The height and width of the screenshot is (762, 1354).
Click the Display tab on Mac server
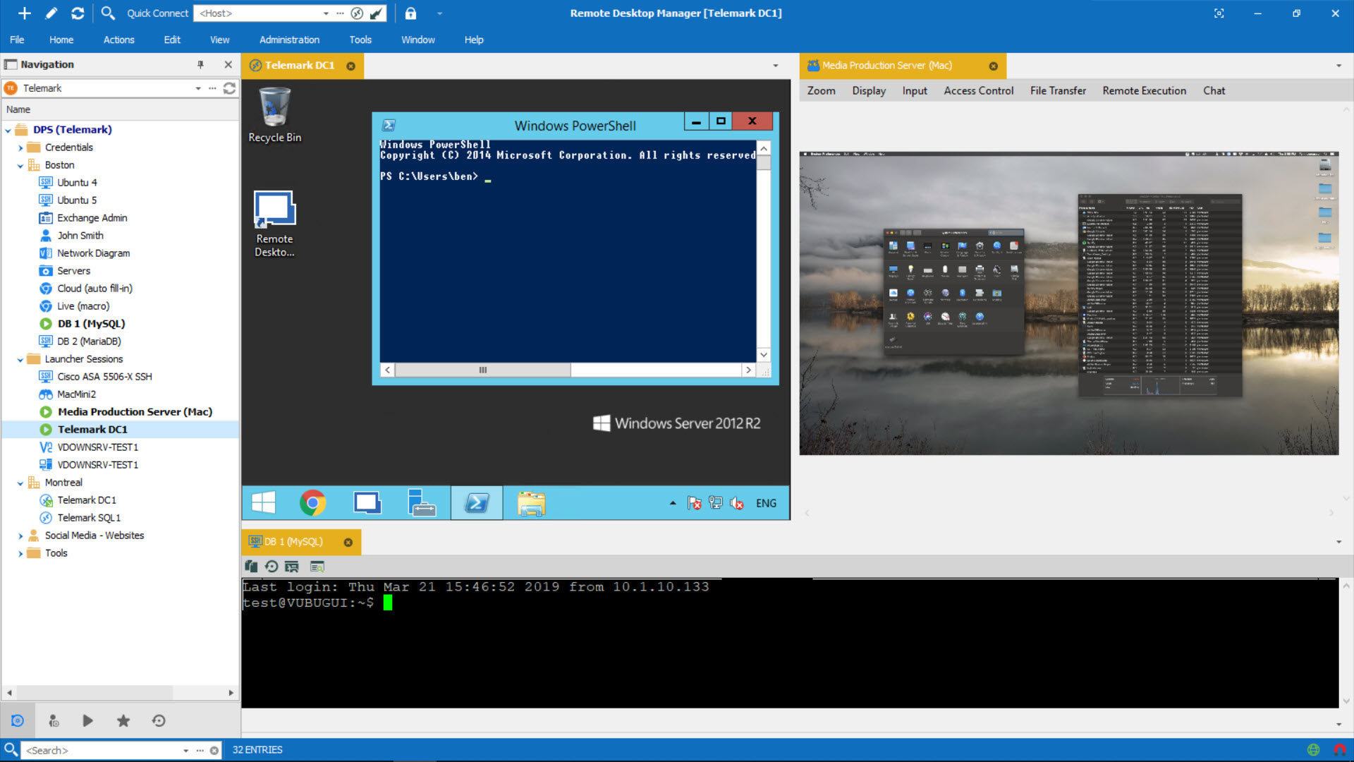point(869,90)
